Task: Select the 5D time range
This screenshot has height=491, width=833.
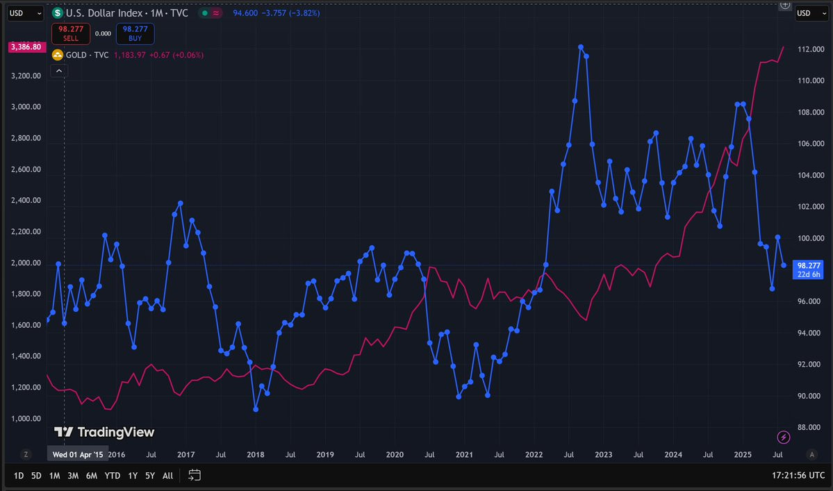Action: [x=36, y=476]
